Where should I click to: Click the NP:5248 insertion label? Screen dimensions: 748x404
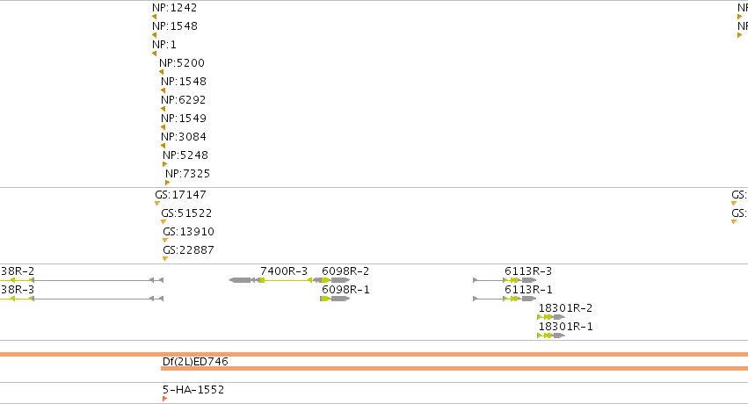point(185,155)
